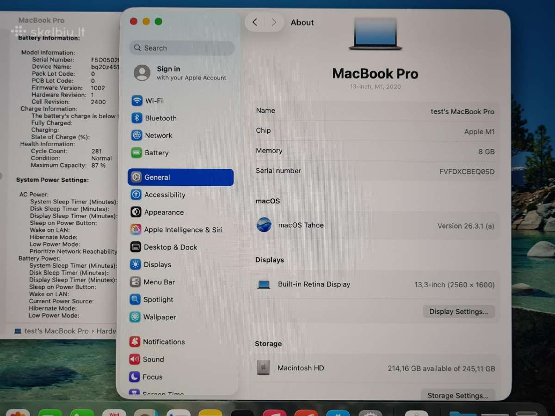Open the Accessibility icon in sidebar
The height and width of the screenshot is (416, 555).
coord(136,195)
